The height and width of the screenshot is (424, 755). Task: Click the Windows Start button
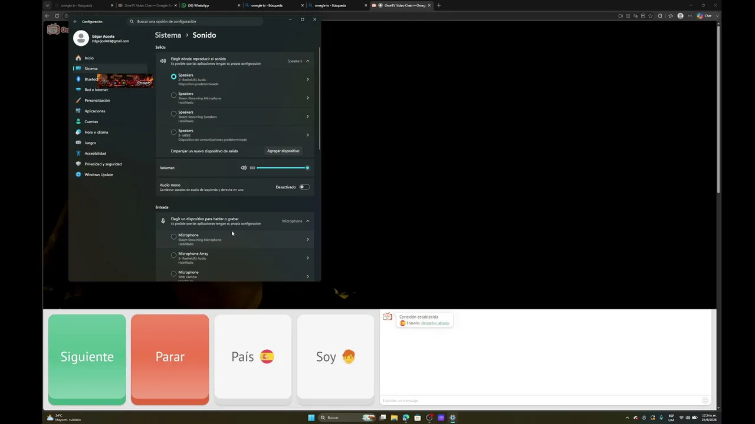(x=311, y=418)
